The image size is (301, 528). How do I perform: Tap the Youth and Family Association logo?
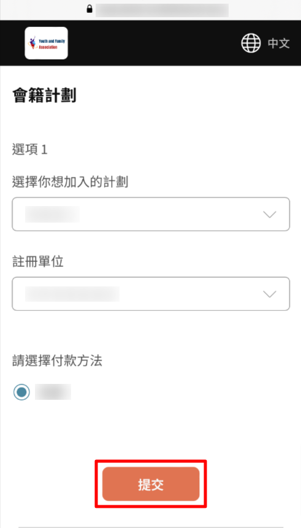pos(47,43)
